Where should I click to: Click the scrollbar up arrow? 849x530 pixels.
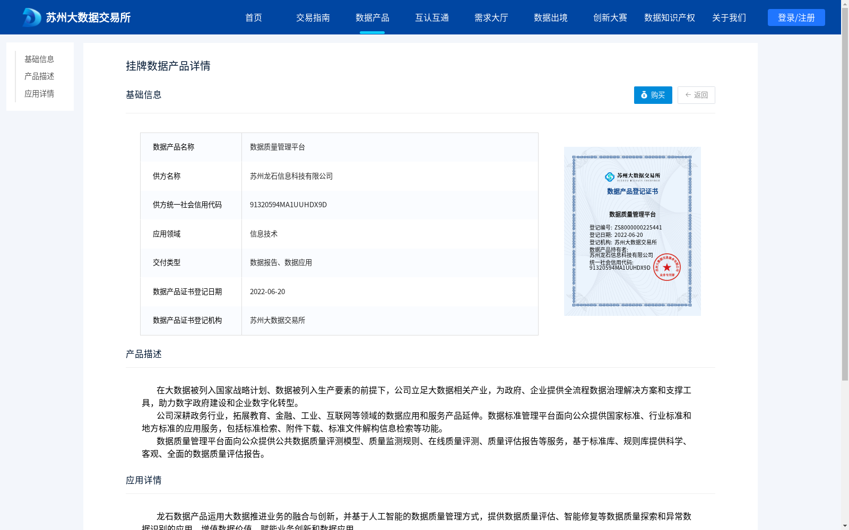[x=845, y=4]
